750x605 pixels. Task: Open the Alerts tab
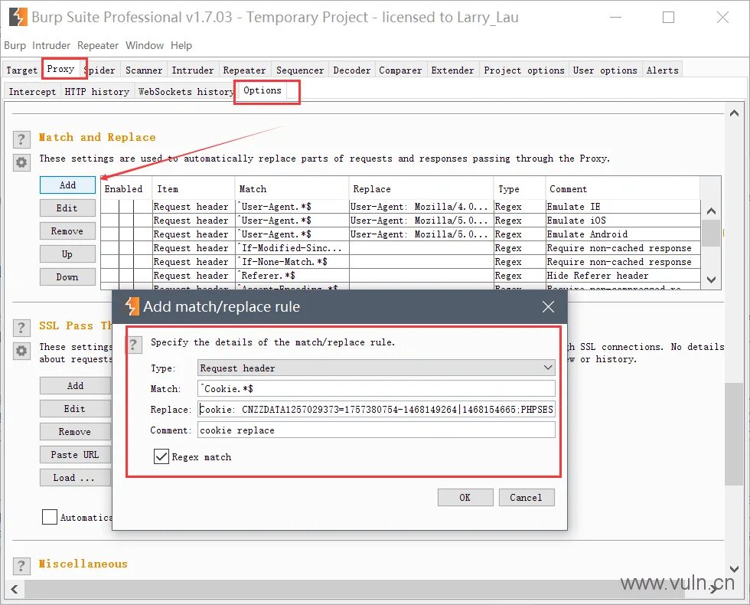(663, 70)
